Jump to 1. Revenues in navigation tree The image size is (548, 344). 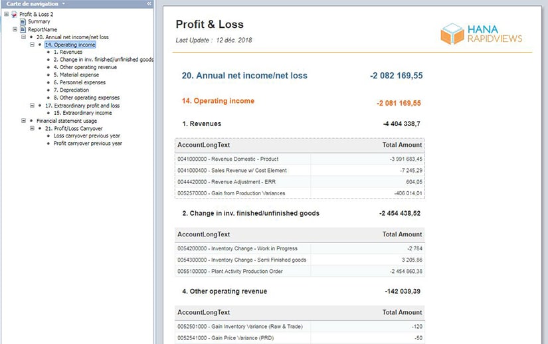click(x=68, y=52)
